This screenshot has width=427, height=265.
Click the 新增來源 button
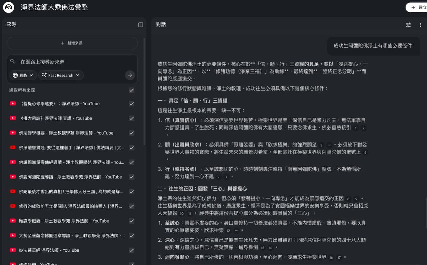click(x=72, y=43)
